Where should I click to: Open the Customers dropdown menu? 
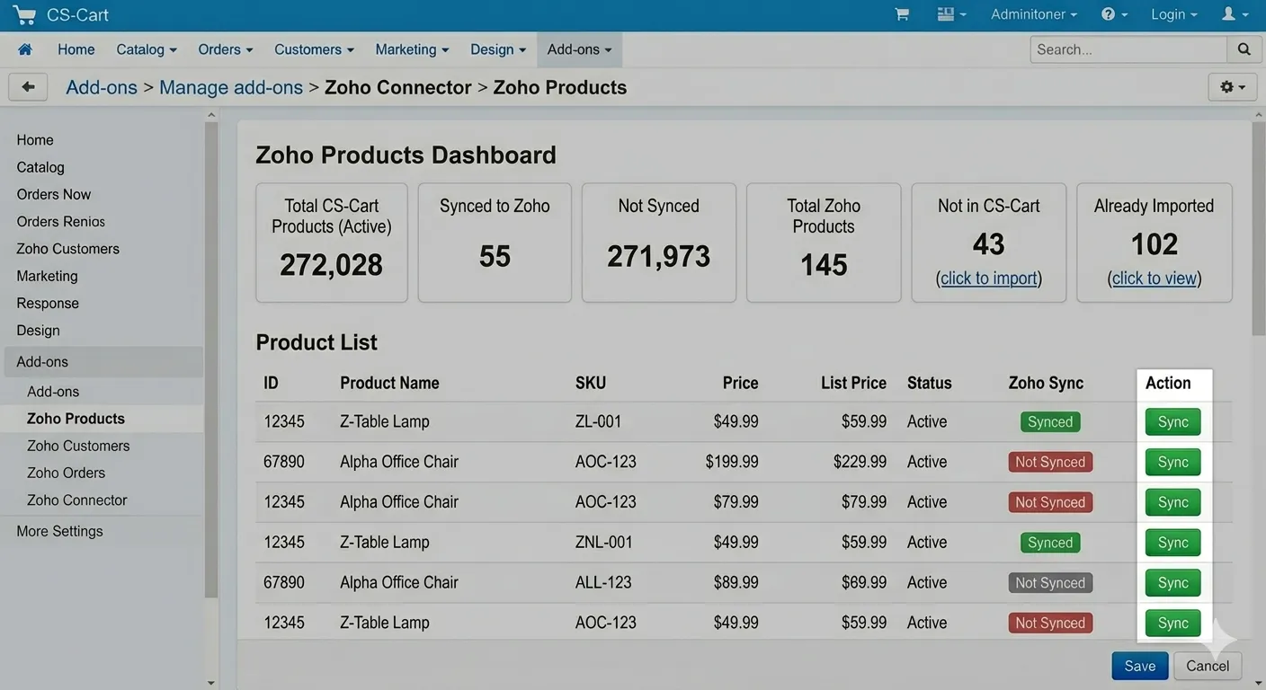pyautogui.click(x=315, y=49)
